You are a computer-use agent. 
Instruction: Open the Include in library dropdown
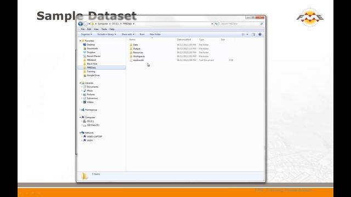pyautogui.click(x=106, y=34)
